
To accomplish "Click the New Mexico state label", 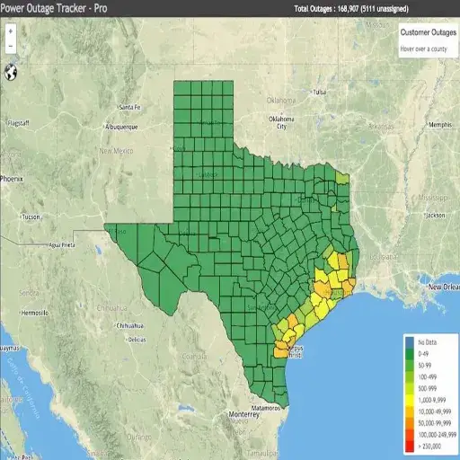I will (x=116, y=151).
